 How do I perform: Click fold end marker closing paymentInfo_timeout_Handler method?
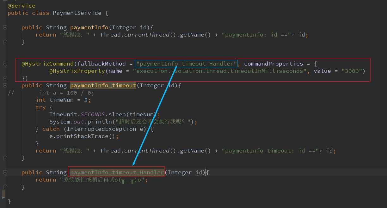pos(5,187)
